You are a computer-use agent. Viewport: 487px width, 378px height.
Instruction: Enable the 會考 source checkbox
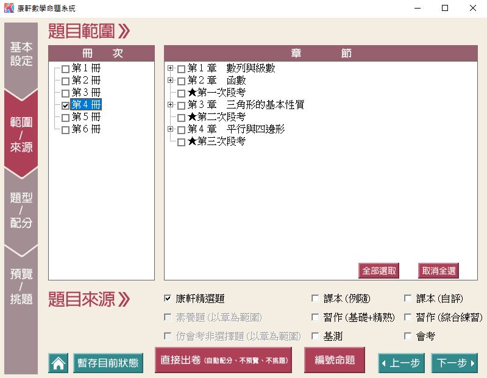[408, 336]
